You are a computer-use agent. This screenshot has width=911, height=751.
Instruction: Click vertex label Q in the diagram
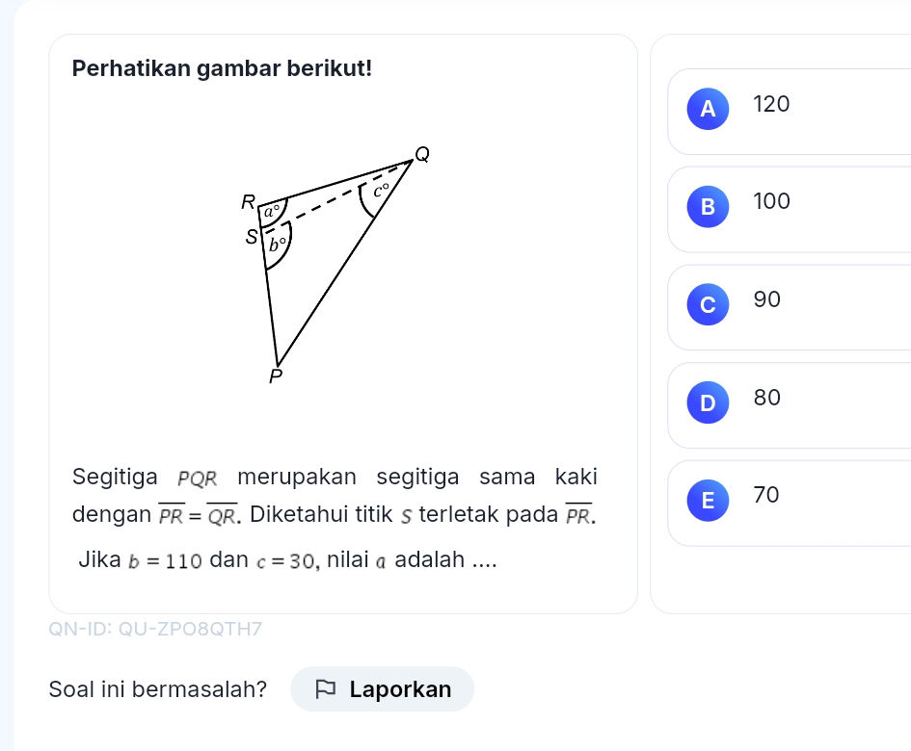[420, 154]
